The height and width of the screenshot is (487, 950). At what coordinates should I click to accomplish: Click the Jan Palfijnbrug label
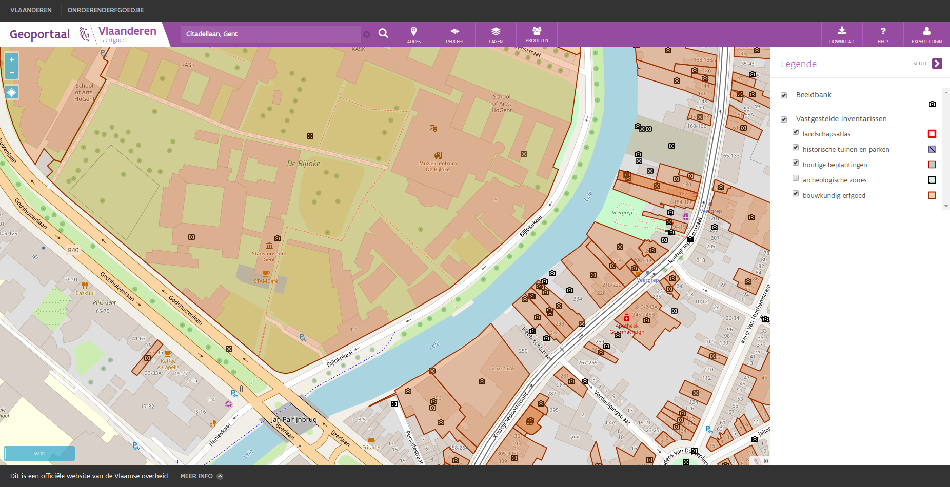[294, 419]
